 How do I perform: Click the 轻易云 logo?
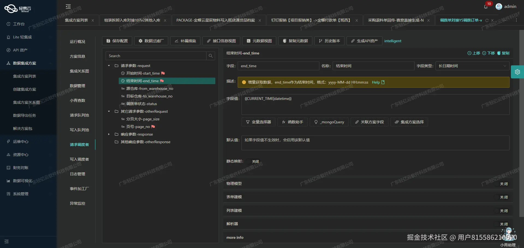pos(18,9)
